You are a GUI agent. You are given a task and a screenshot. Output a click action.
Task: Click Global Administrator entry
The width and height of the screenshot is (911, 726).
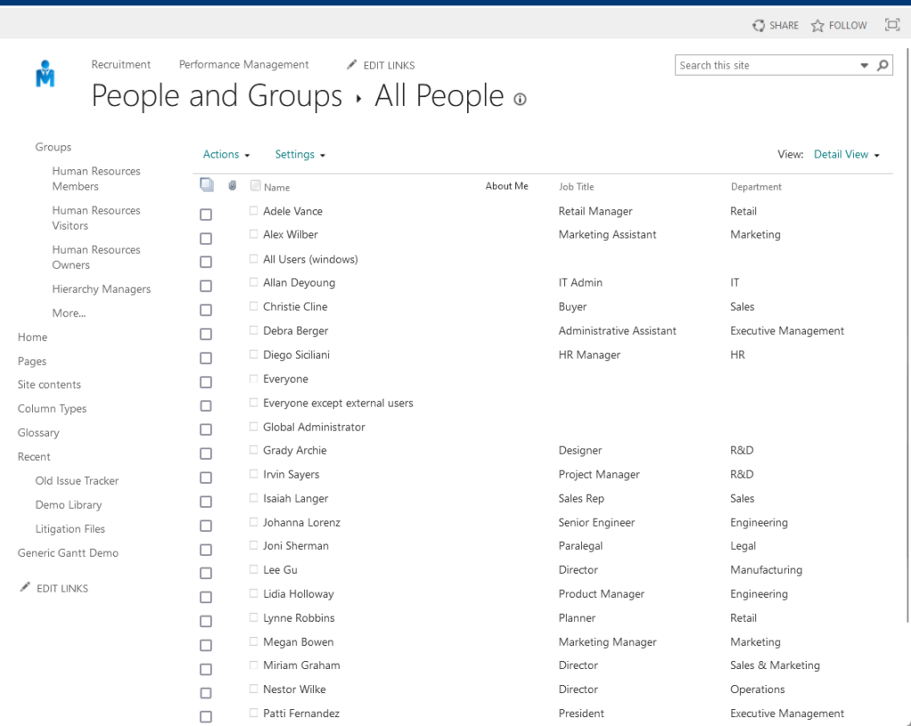pyautogui.click(x=314, y=427)
